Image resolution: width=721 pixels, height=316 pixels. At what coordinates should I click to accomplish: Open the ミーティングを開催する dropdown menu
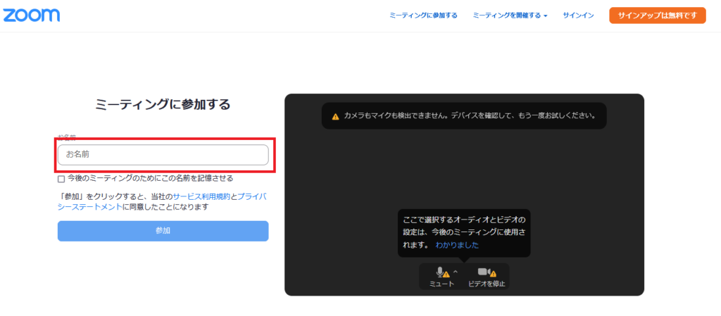point(510,15)
